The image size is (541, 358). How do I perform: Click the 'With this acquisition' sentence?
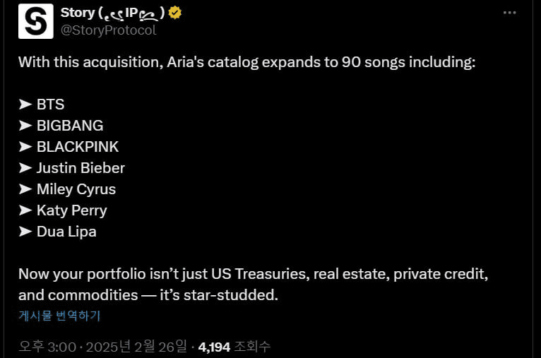(246, 62)
